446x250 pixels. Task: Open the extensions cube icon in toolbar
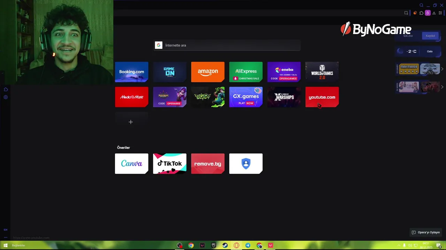[421, 13]
